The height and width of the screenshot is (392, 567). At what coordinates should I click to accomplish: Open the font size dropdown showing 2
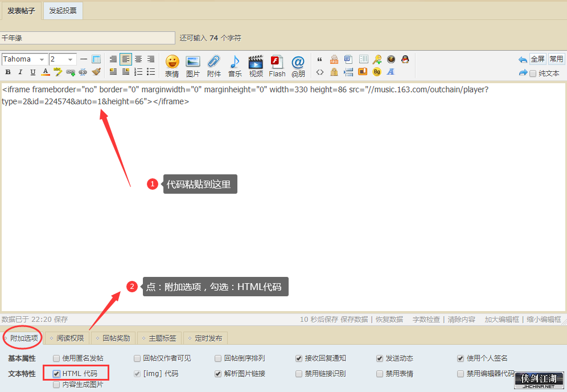pos(63,59)
